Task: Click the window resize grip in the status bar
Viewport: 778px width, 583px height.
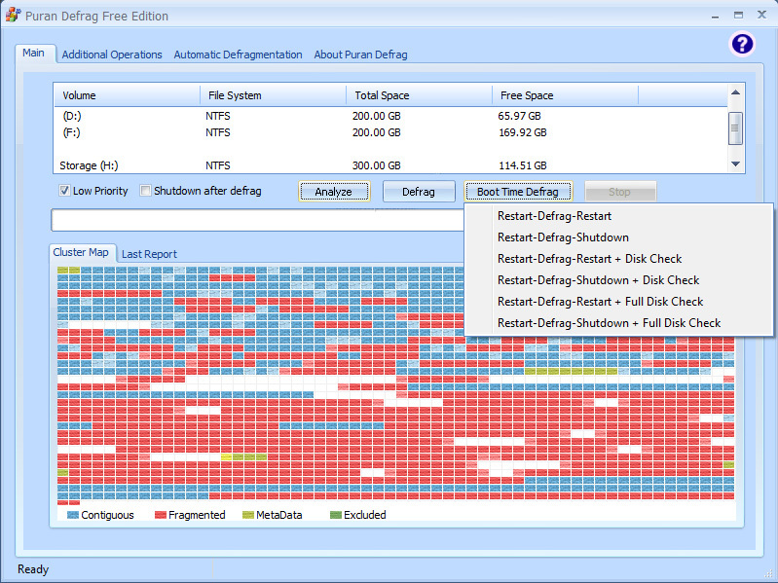Action: (768, 573)
